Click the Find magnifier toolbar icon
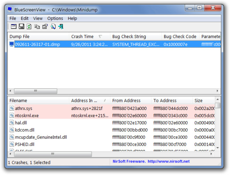 coord(53,26)
